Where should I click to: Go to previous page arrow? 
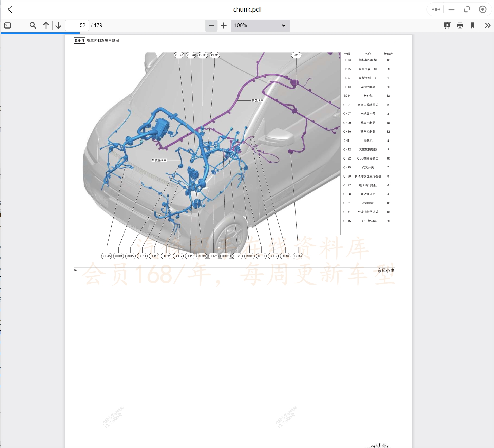click(x=46, y=25)
